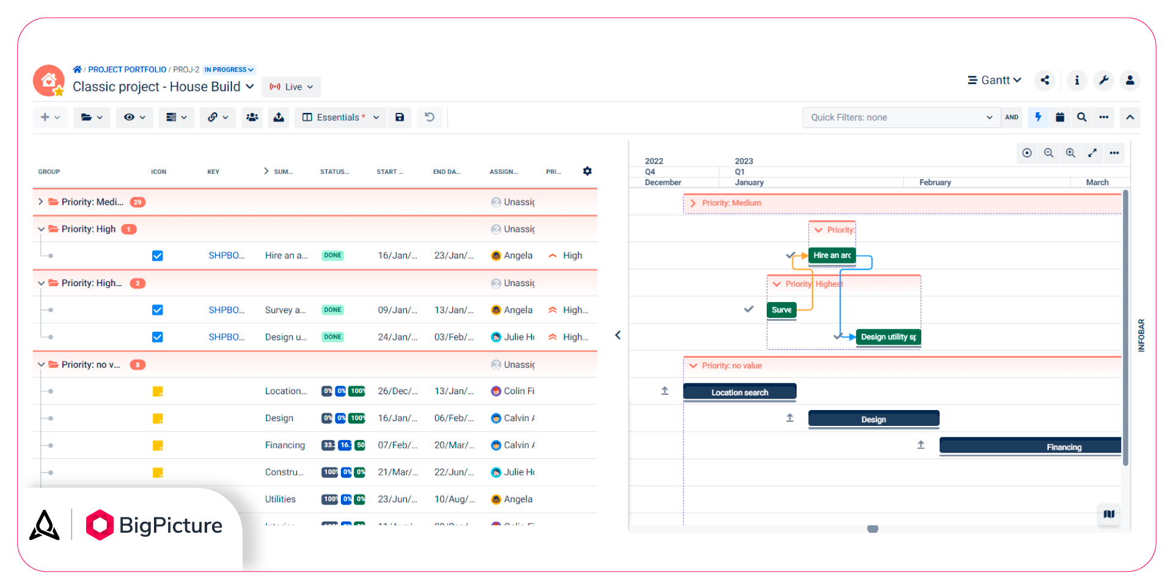The image size is (1173, 587).
Task: Expand the Priority: Medium group
Action: pyautogui.click(x=40, y=202)
